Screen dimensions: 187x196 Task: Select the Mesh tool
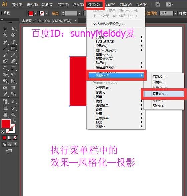coord(5,88)
